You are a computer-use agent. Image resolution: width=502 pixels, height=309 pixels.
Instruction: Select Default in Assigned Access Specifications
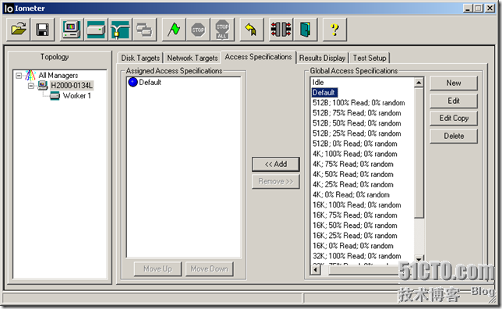point(150,83)
